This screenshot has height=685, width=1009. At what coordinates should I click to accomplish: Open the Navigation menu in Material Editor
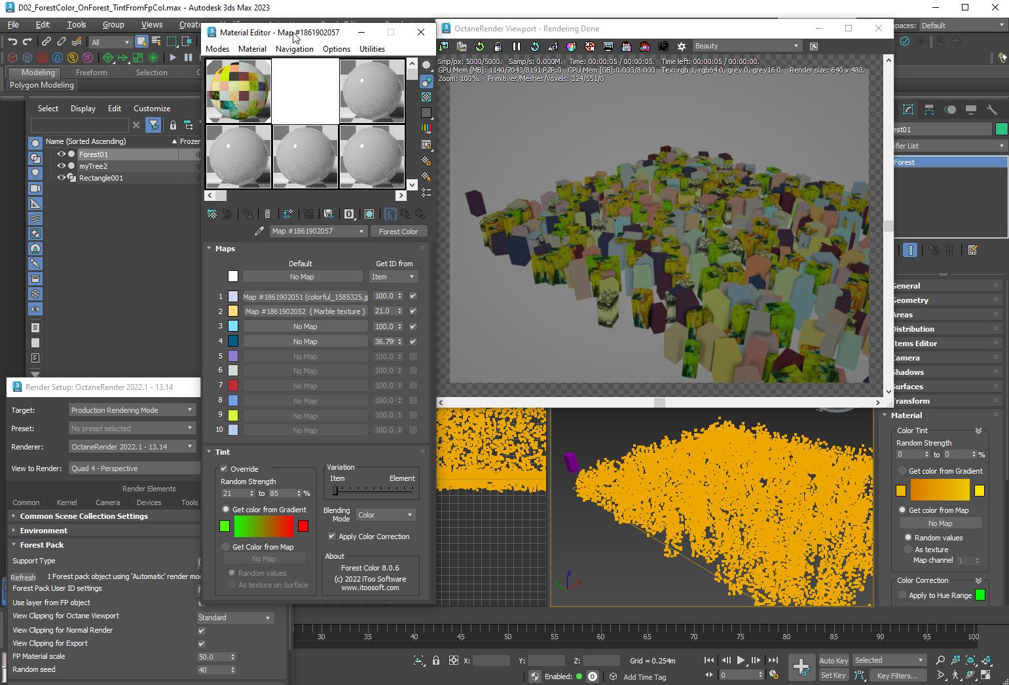click(294, 49)
